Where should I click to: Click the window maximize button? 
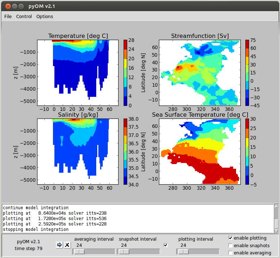coord(21,6)
